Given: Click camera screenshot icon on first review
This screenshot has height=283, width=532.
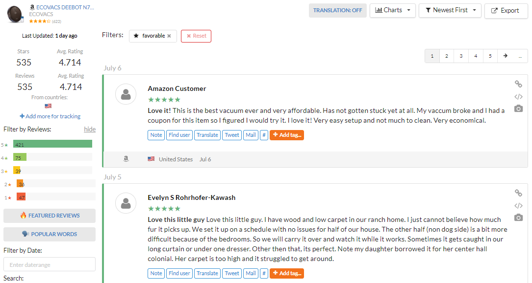Looking at the screenshot, I should pos(518,109).
